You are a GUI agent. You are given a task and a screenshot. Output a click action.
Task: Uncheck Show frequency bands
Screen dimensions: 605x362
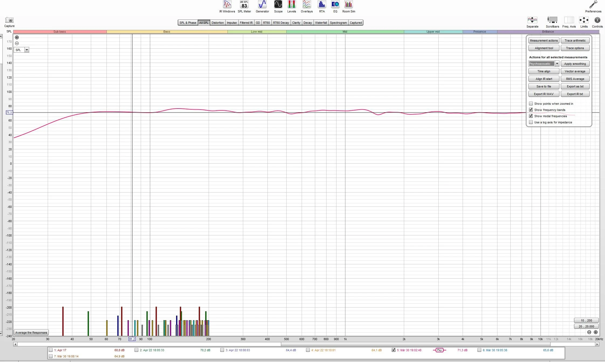[531, 110]
